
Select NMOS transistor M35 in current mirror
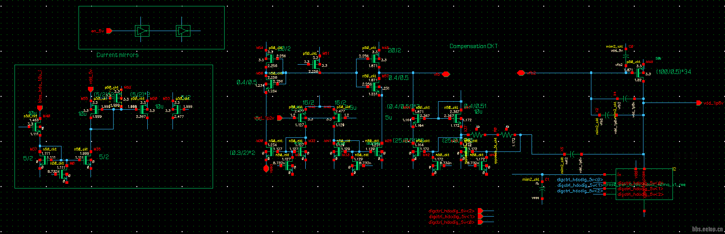[x=88, y=160]
